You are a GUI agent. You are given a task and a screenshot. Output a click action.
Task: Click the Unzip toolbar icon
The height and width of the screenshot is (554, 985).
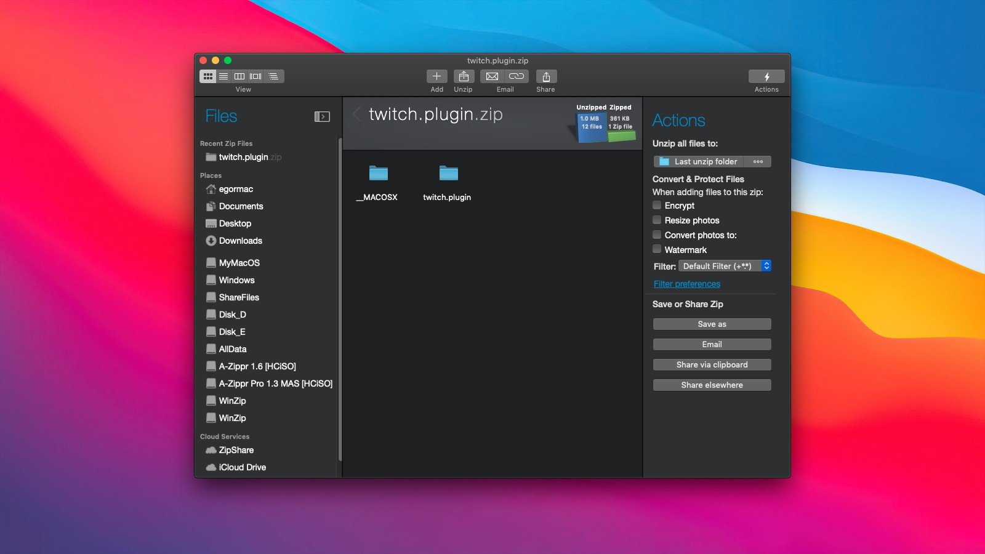coord(464,76)
